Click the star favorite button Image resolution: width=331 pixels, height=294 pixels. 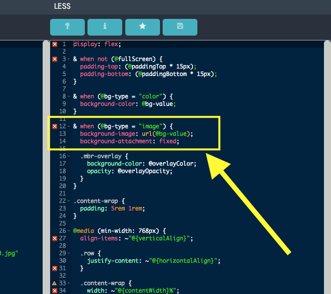[142, 27]
